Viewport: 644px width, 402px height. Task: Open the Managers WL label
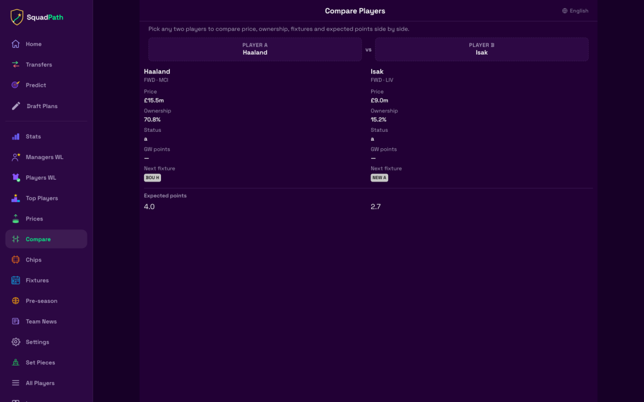coord(45,157)
